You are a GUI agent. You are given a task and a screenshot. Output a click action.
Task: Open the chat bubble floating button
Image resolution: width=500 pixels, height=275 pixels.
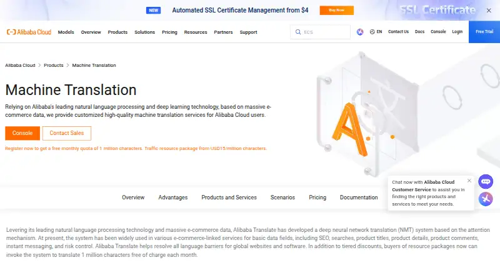coord(486,181)
